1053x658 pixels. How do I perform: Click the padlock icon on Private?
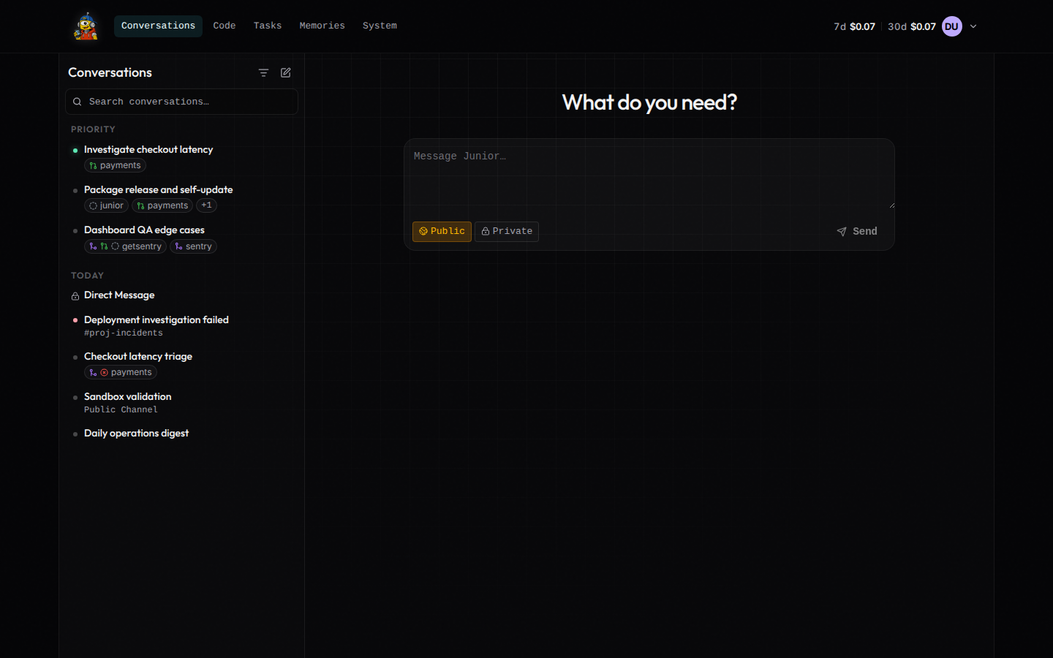486,231
